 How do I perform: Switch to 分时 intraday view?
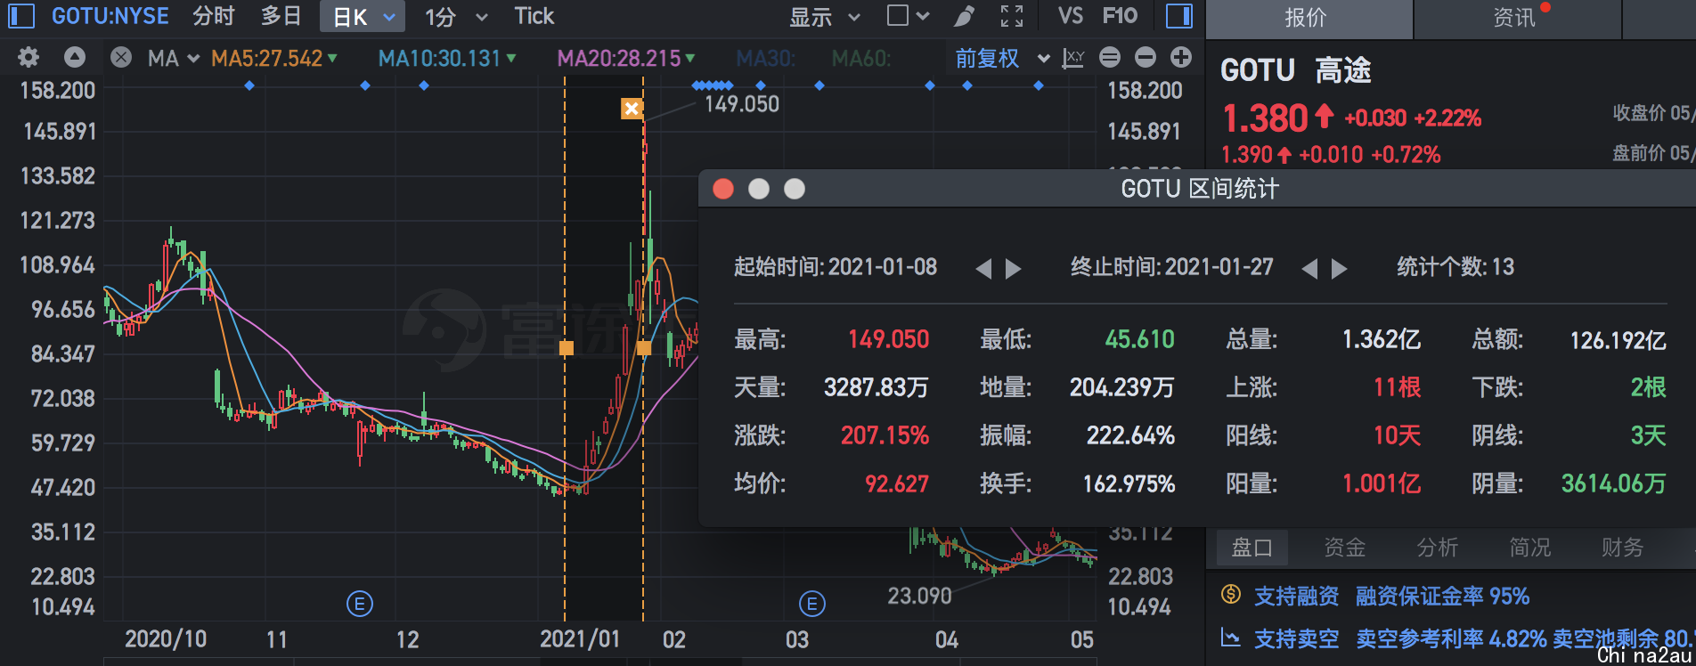pyautogui.click(x=214, y=16)
